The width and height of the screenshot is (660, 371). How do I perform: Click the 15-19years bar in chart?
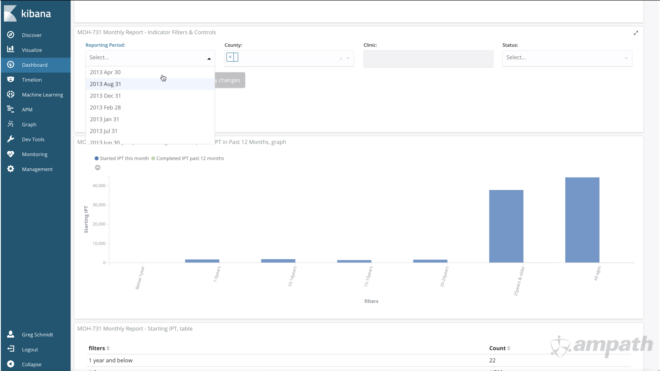click(x=354, y=261)
